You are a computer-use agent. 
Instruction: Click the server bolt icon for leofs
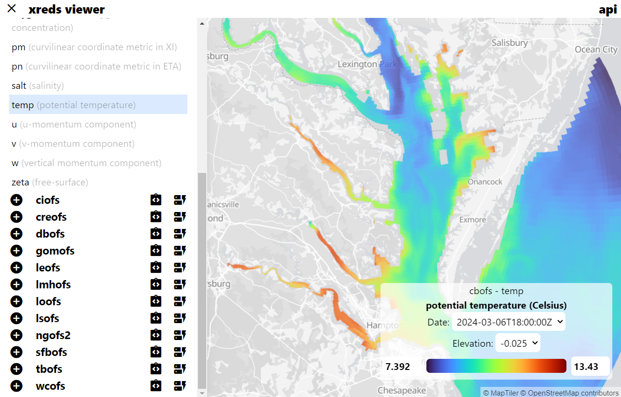180,268
